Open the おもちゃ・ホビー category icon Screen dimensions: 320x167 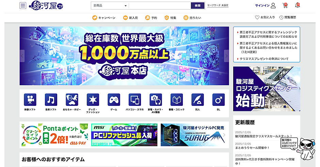pos(72,100)
